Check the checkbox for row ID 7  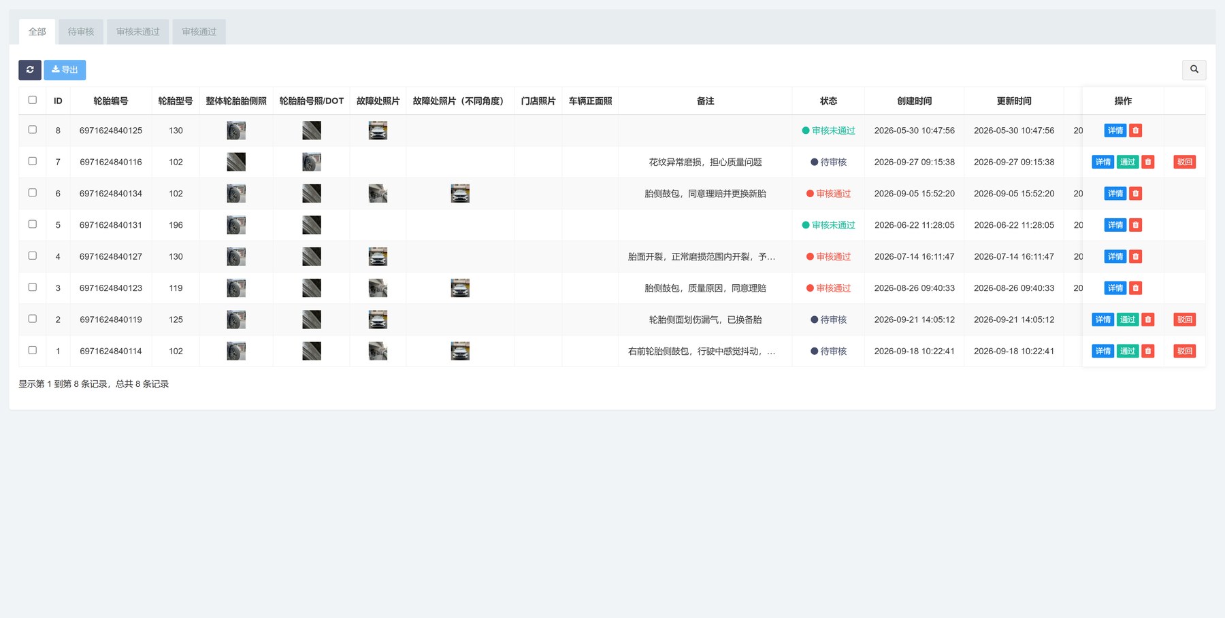(32, 161)
